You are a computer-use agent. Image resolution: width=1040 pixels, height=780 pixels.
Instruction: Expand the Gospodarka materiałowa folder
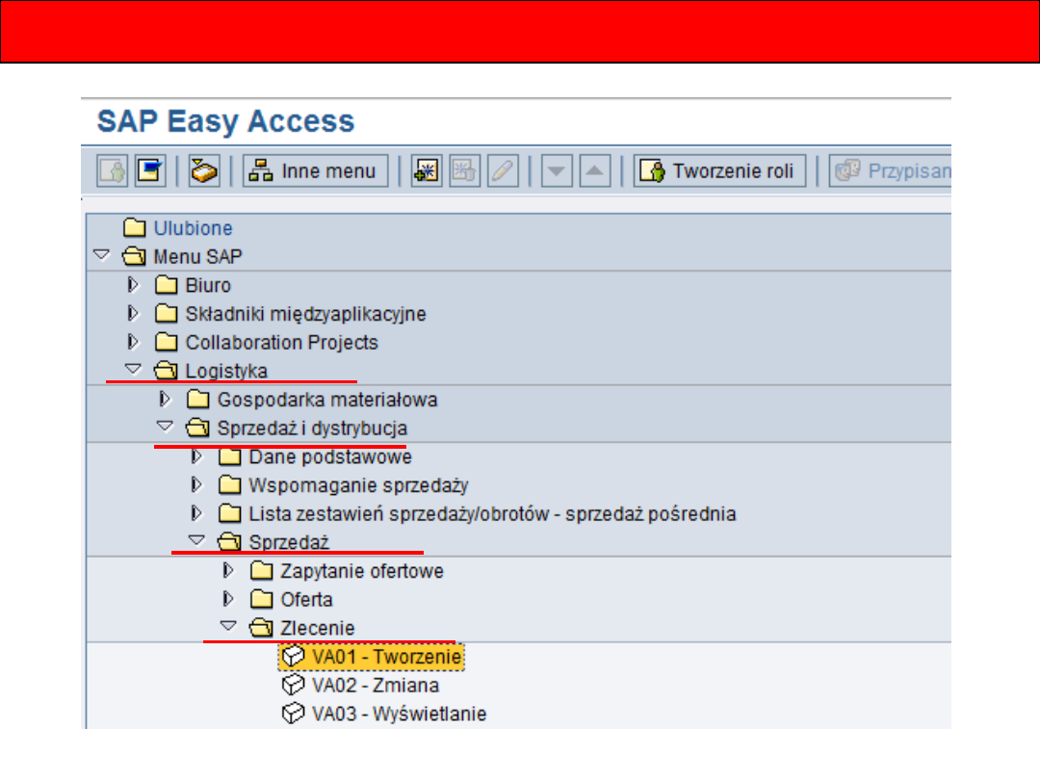click(x=166, y=399)
